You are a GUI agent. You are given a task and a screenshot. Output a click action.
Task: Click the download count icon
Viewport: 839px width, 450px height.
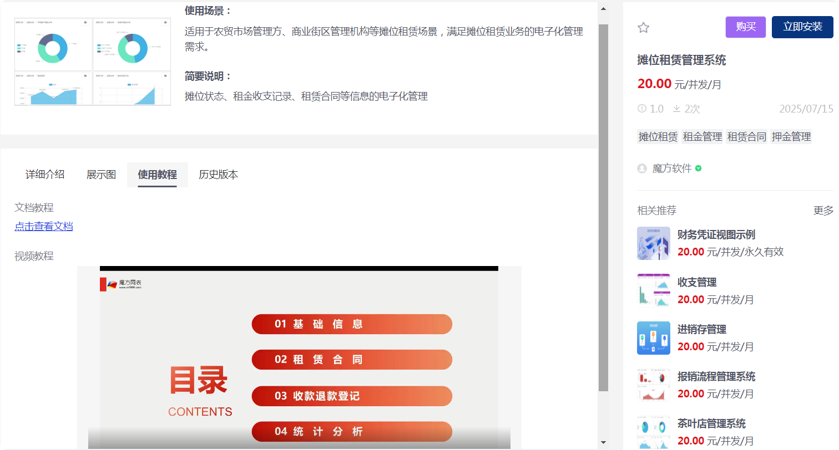pos(676,109)
